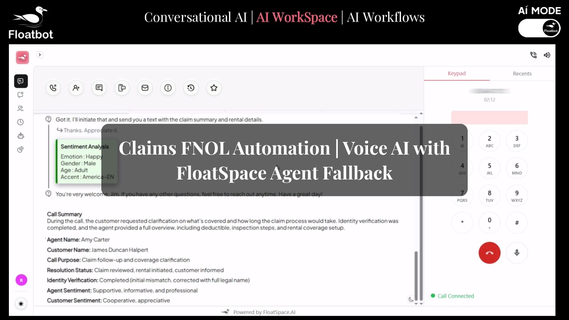Screen dimensions: 569x320
Task: Click the speaker volume icon at top right
Action: pyautogui.click(x=547, y=55)
